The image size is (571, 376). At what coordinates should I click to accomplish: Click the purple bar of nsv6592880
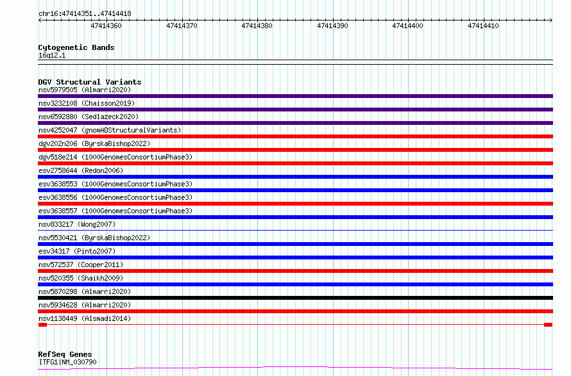pyautogui.click(x=295, y=123)
